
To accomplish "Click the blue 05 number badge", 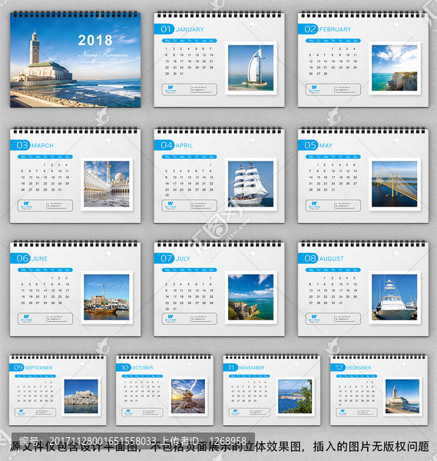I will pos(308,145).
